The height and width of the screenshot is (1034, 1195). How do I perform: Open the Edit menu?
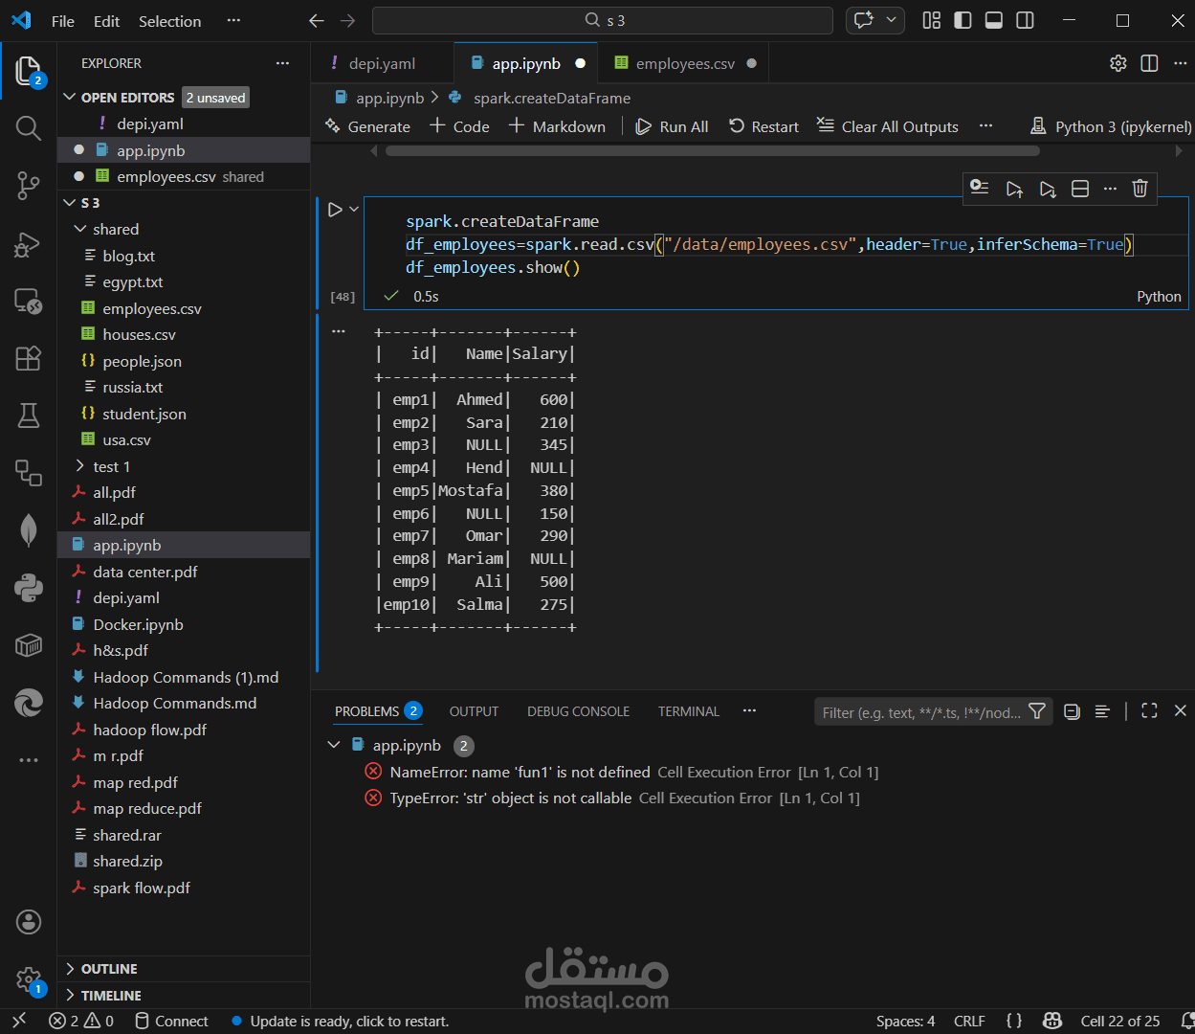click(105, 20)
